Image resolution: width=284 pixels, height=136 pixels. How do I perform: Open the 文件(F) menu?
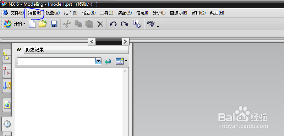[17, 13]
